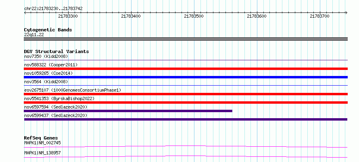The image size is (359, 162).
Task: Open variant nsv6597594 (Sedlazeck2020) label
Action: click(56, 107)
